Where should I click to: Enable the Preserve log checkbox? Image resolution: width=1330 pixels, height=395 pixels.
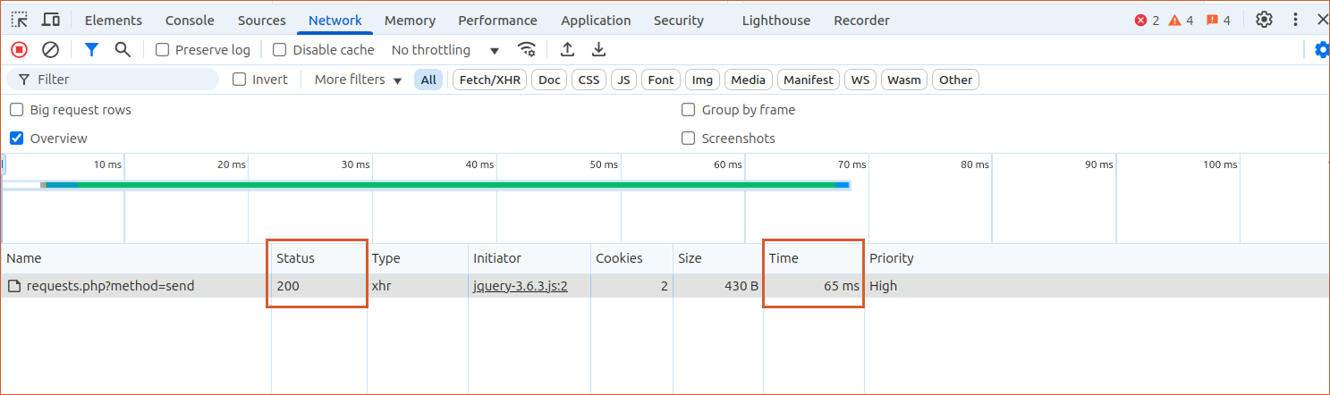(x=163, y=50)
